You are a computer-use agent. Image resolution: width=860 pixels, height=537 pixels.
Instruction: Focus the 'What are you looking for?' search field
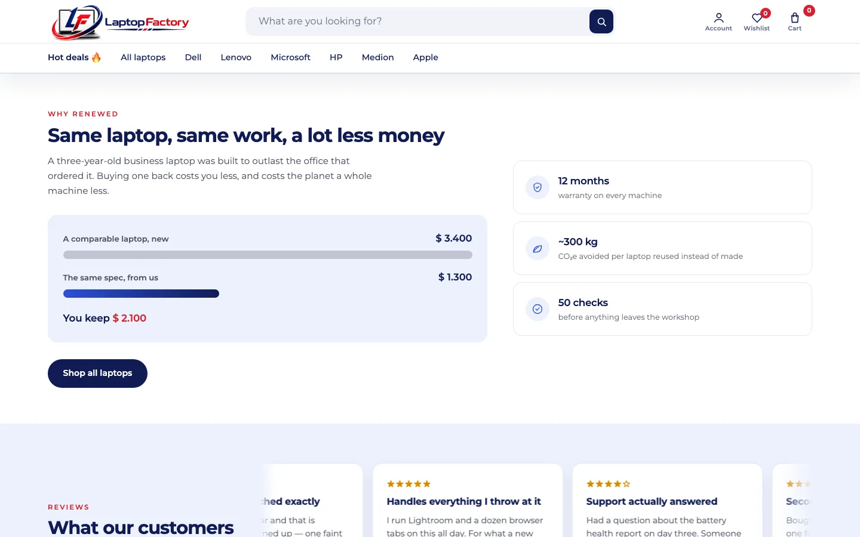click(x=417, y=21)
